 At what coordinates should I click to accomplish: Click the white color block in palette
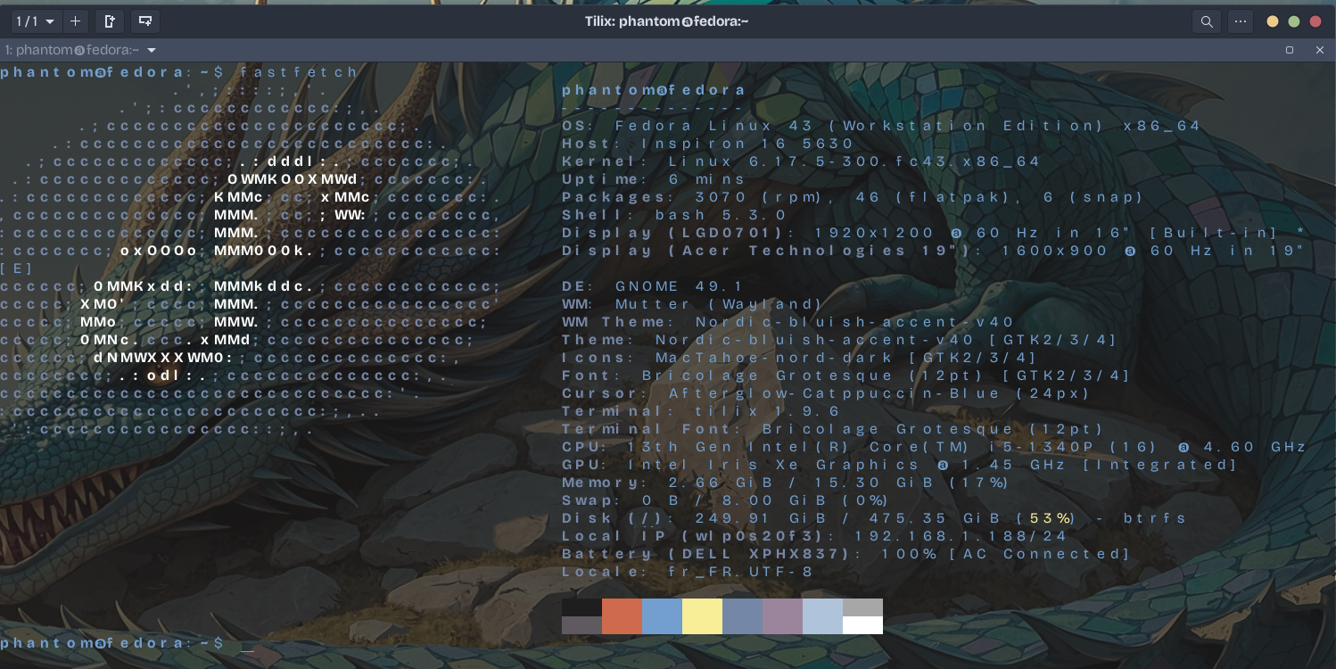pyautogui.click(x=862, y=625)
